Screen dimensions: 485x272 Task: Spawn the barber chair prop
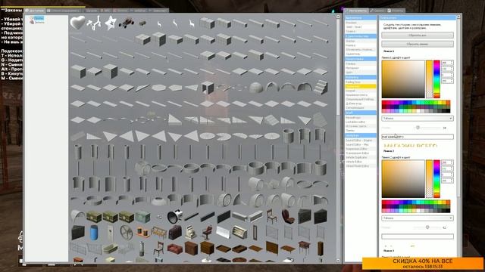(207, 232)
